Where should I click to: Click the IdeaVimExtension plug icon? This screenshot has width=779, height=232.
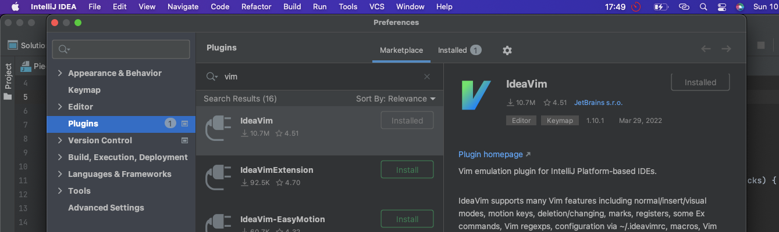coord(219,177)
